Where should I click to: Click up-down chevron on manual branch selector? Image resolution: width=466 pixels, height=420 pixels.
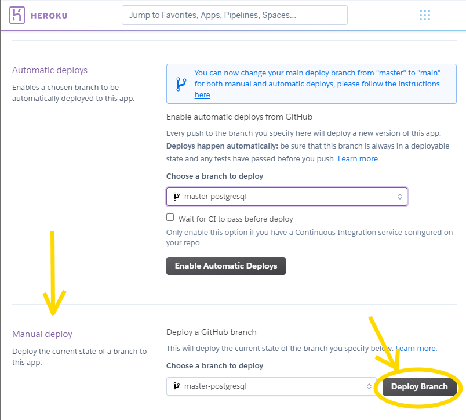point(369,386)
